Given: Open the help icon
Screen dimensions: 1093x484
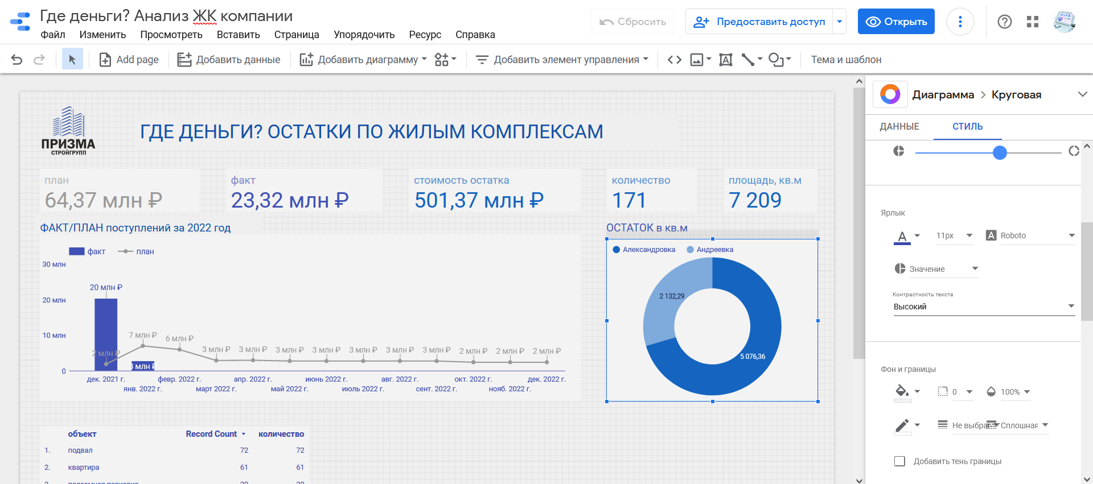Looking at the screenshot, I should [x=1005, y=22].
